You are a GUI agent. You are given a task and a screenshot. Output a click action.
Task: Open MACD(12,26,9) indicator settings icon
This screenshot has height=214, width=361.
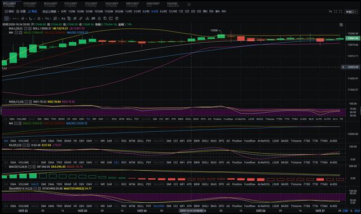[30, 167]
